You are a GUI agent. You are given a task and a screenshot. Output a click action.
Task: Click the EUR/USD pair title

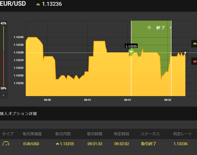pyautogui.click(x=13, y=3)
